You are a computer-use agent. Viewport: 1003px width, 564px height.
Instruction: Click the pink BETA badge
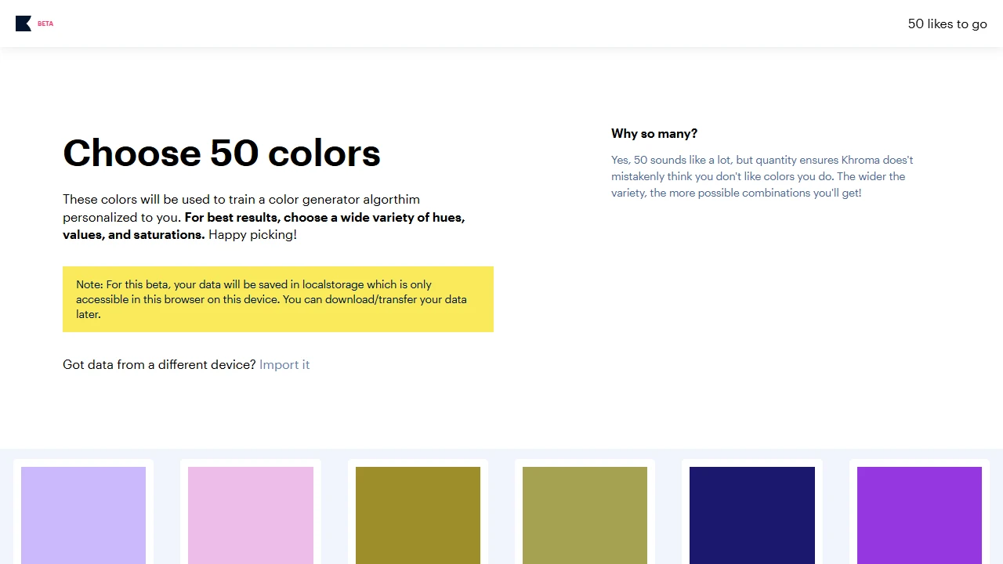tap(45, 23)
